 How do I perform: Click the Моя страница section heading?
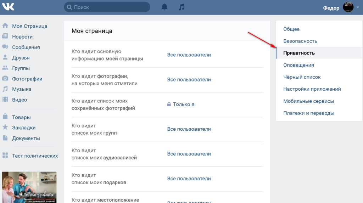click(92, 31)
